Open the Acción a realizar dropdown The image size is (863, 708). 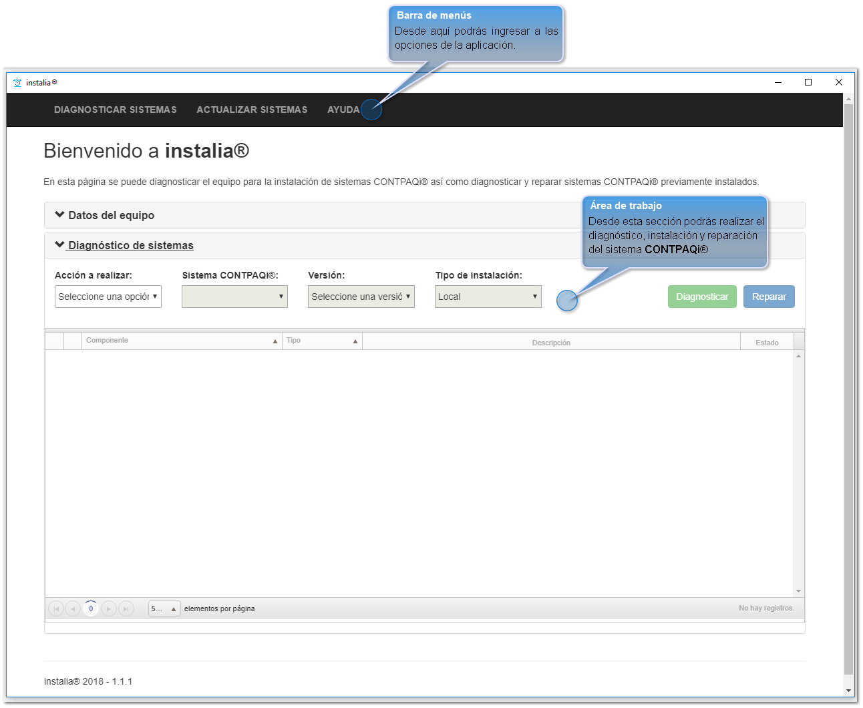[108, 297]
